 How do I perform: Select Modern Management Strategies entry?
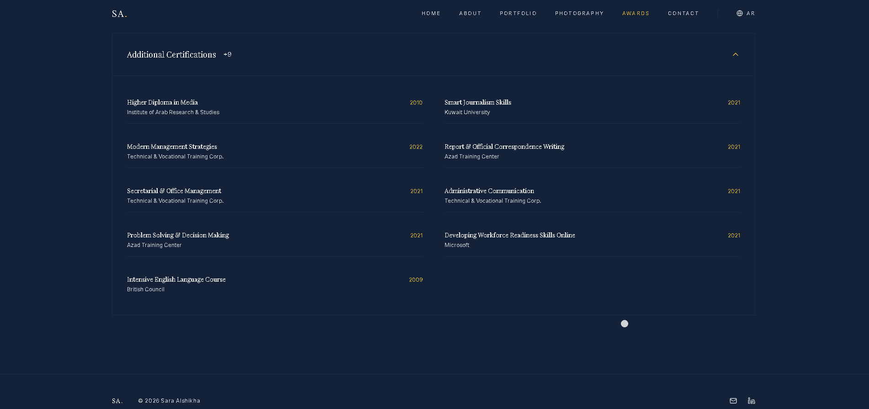tap(172, 147)
